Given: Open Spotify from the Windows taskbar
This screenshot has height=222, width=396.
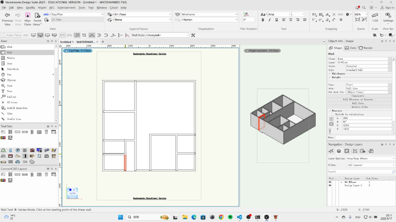Looking at the screenshot, I should [x=230, y=217].
